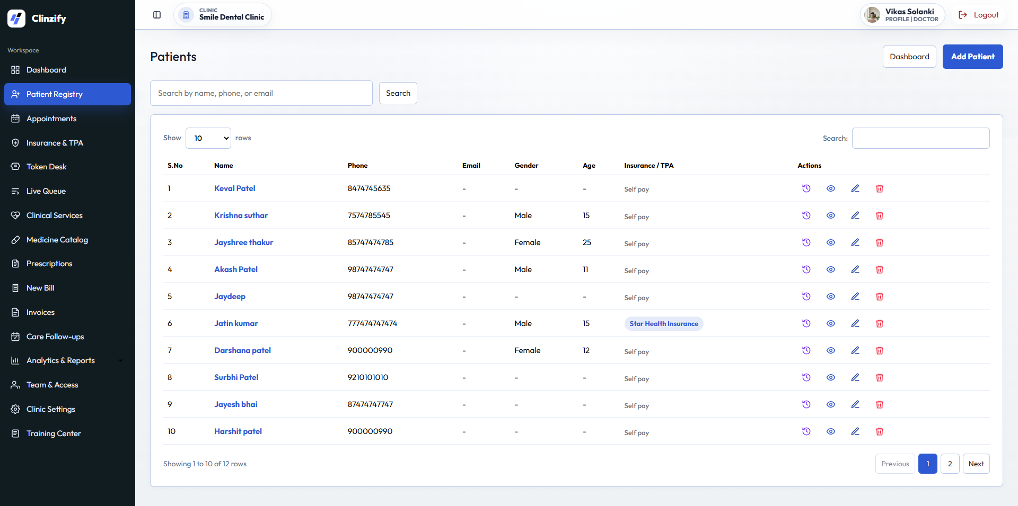Delete Jatin kumar record

pos(879,323)
